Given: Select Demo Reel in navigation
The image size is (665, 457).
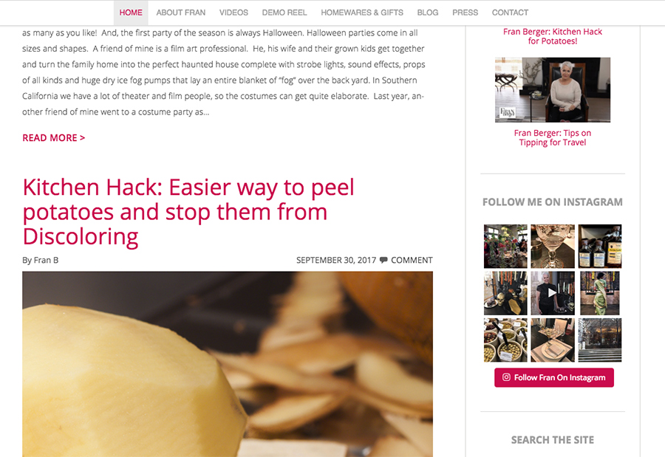Looking at the screenshot, I should click(284, 13).
